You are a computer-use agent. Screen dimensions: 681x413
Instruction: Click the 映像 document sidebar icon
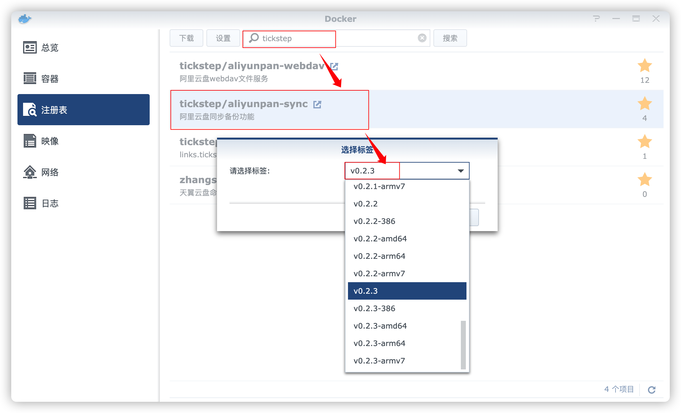(x=30, y=141)
